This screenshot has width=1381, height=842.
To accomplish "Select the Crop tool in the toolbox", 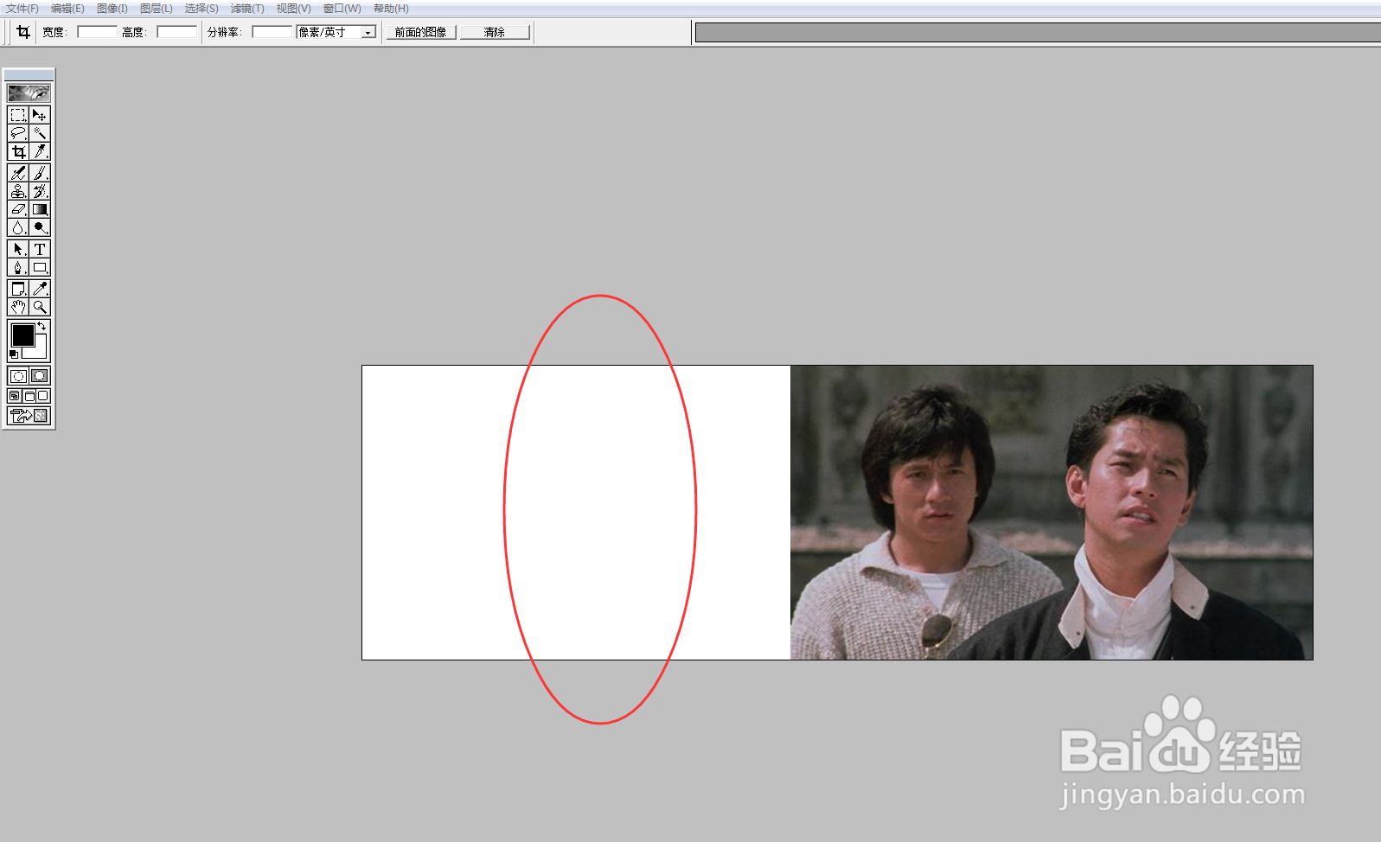I will [18, 151].
